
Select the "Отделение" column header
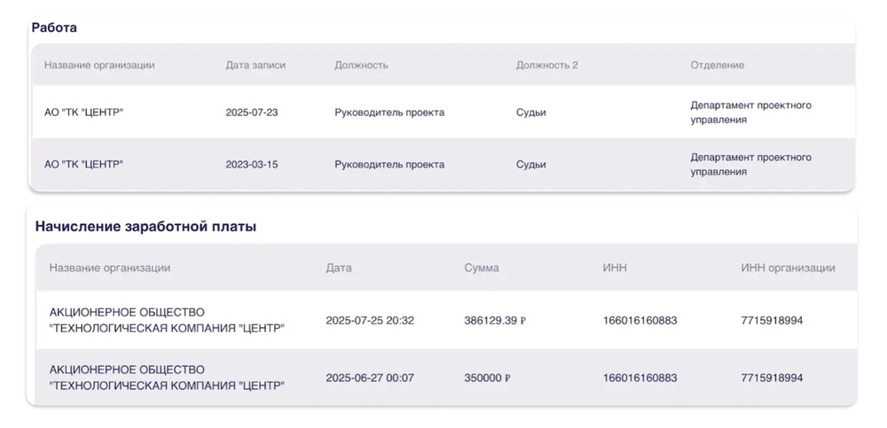[x=717, y=65]
